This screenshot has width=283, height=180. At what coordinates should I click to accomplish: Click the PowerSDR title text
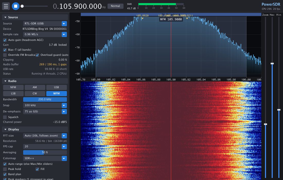271,4
